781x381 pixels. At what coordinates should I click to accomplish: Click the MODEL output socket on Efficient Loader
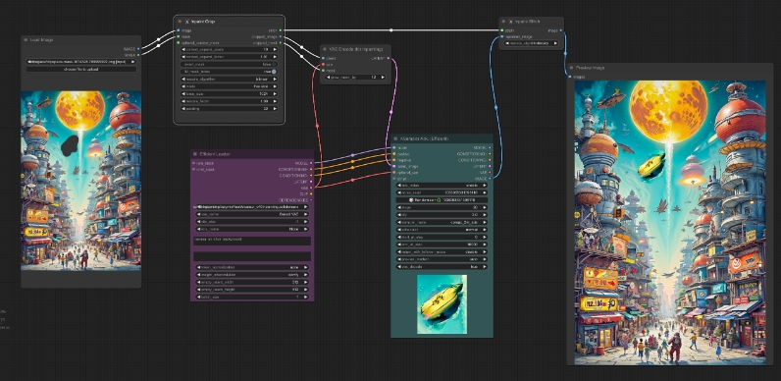(311, 163)
